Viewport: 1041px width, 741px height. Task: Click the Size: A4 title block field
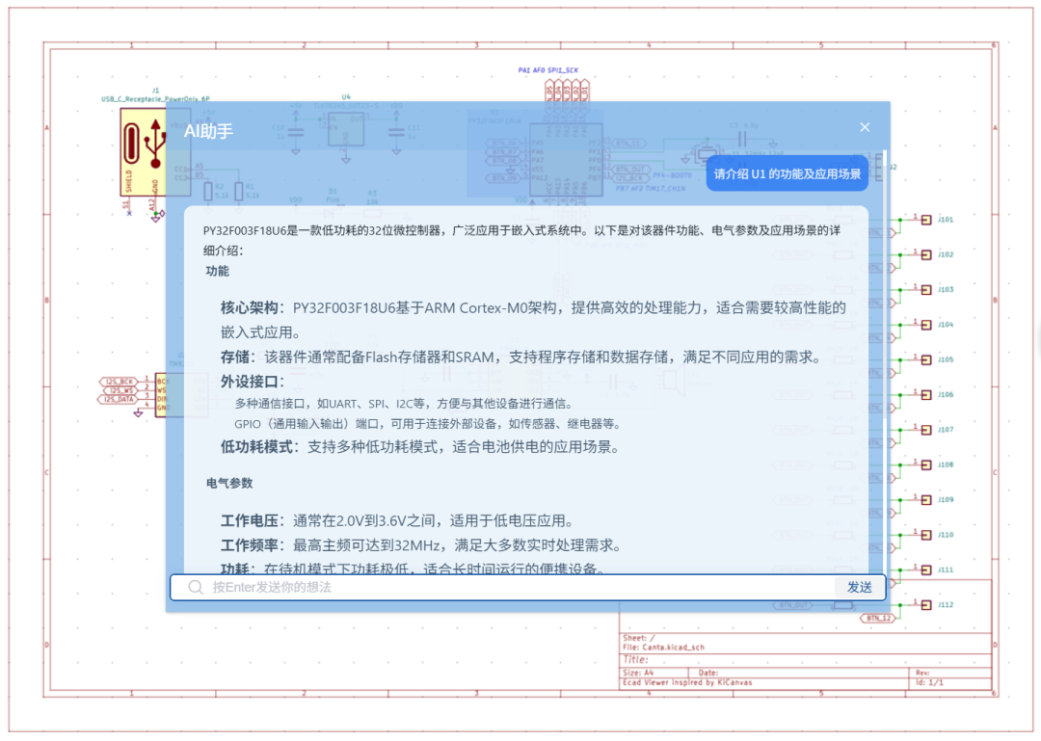point(638,673)
